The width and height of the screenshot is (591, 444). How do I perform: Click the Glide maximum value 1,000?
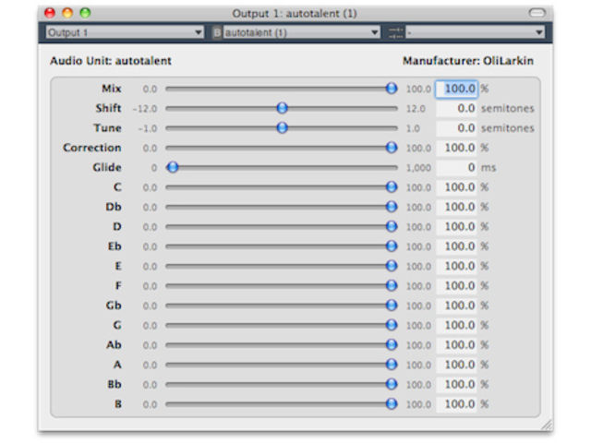(418, 167)
